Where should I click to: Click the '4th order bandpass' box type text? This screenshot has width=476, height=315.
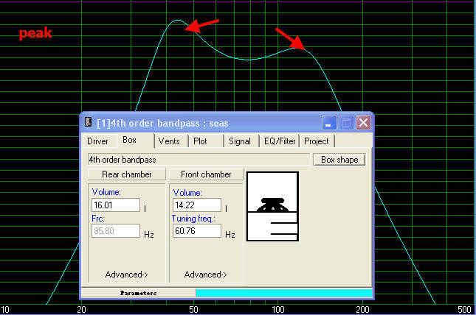(x=123, y=160)
